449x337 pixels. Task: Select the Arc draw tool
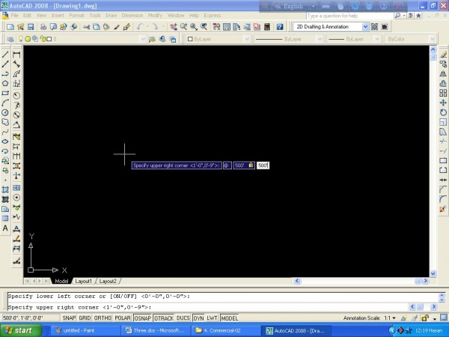[x=5, y=103]
